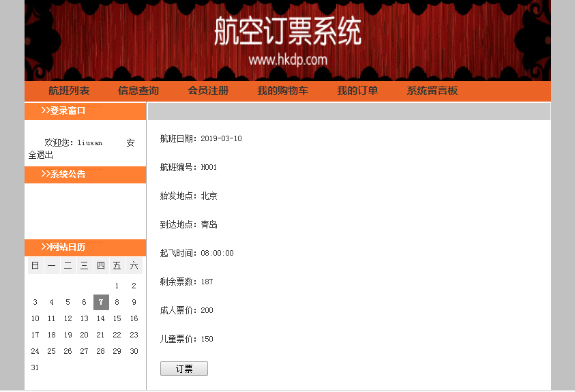
Task: Click arrival city 青岛
Action: 209,224
